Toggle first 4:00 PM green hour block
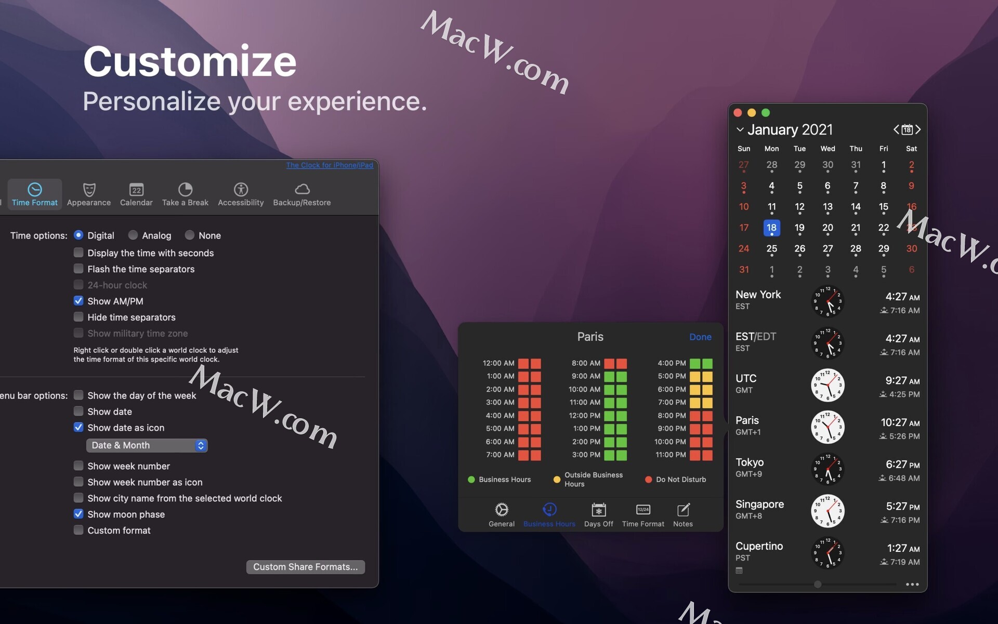The width and height of the screenshot is (998, 624). point(695,363)
